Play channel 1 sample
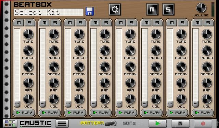Viewport: 219px width, 128px height. pyautogui.click(x=24, y=113)
